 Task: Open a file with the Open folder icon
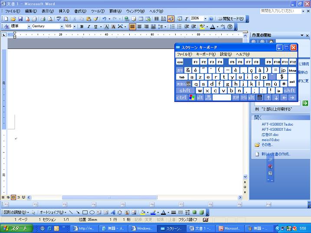pyautogui.click(x=13, y=19)
